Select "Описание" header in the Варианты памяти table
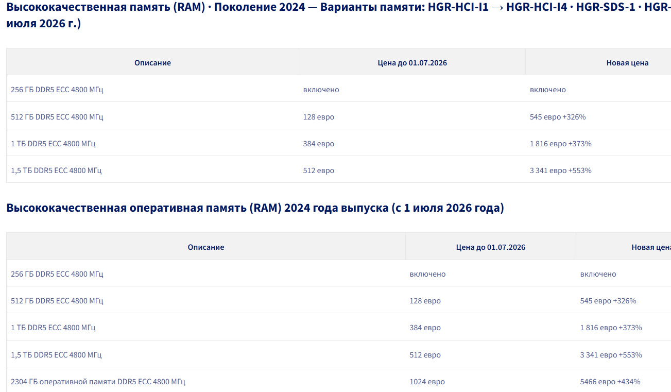This screenshot has height=392, width=671. click(x=152, y=63)
